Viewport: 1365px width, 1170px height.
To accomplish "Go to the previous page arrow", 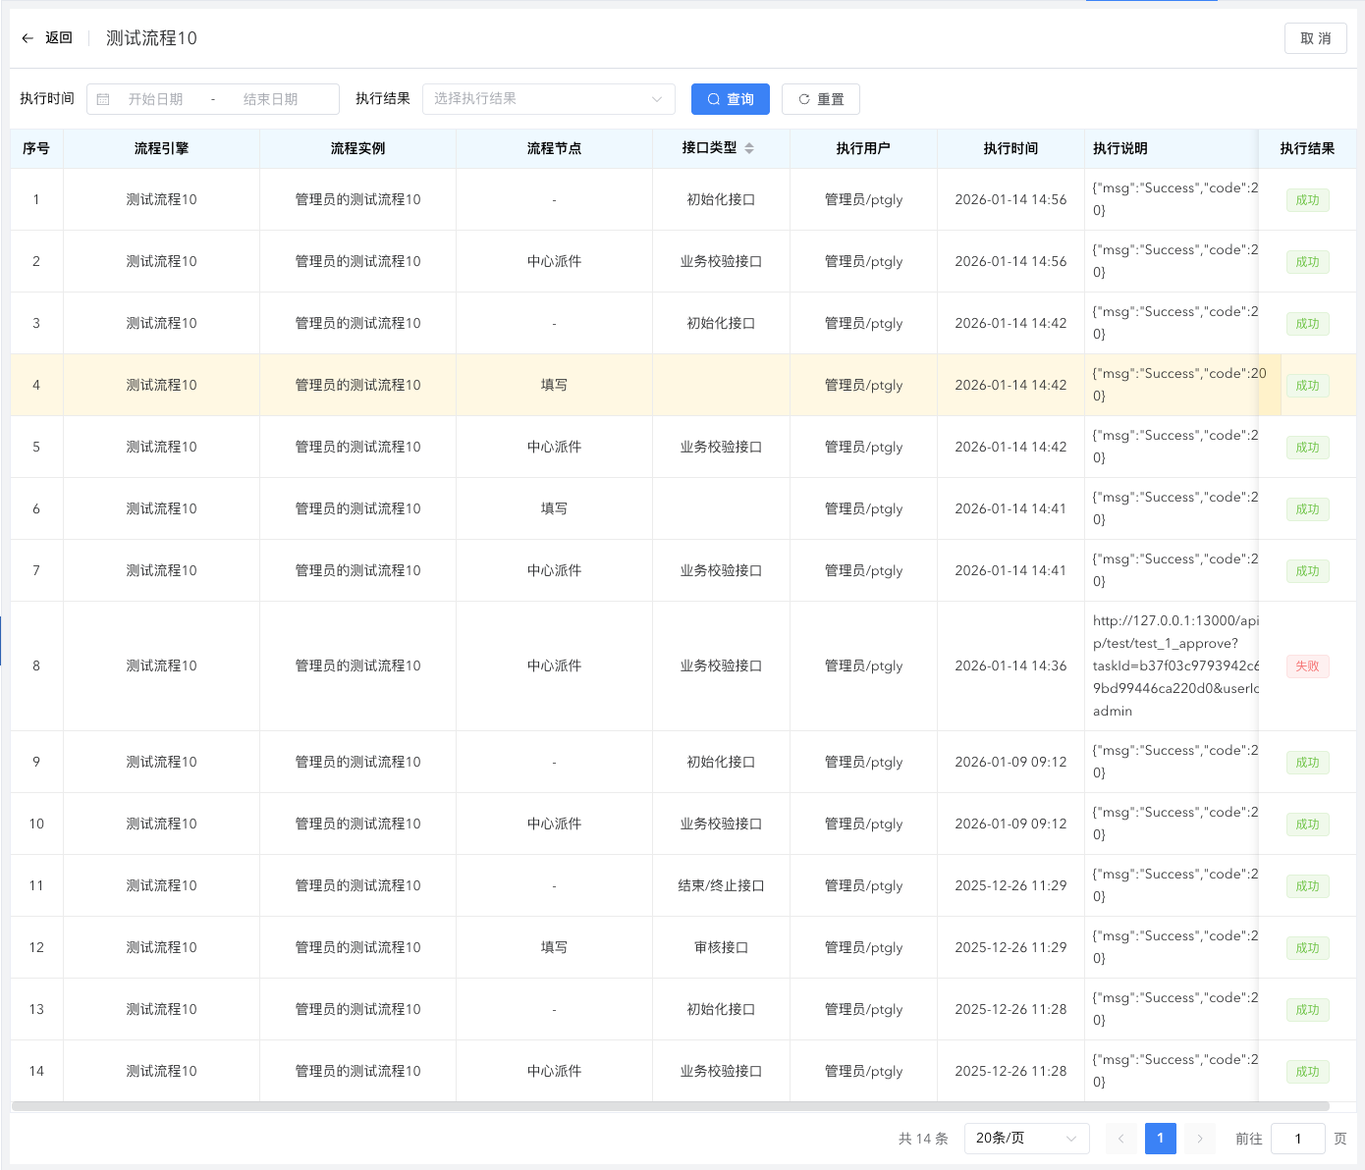I will (1120, 1139).
